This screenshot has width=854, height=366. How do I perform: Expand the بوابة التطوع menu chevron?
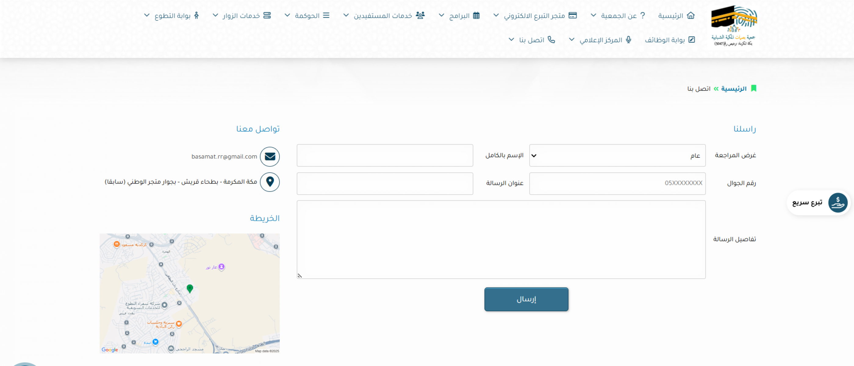(146, 16)
